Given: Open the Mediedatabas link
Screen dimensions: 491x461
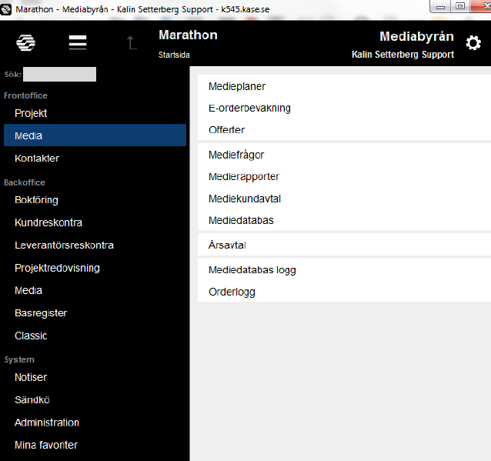Looking at the screenshot, I should (x=241, y=220).
